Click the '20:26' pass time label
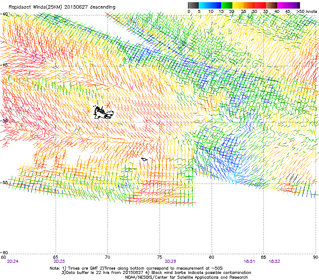Viewport: 319px width, 280px height. (170, 261)
